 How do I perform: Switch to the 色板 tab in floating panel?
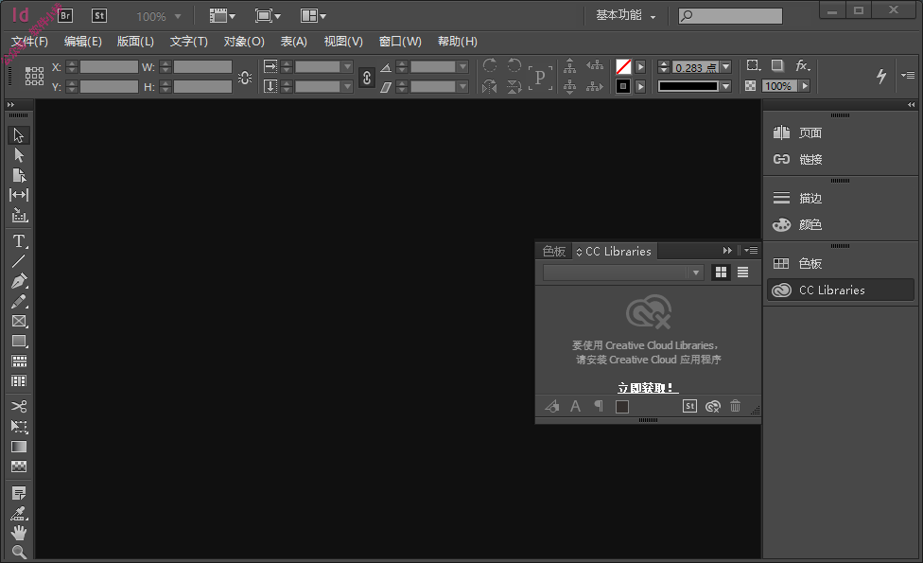pyautogui.click(x=554, y=252)
